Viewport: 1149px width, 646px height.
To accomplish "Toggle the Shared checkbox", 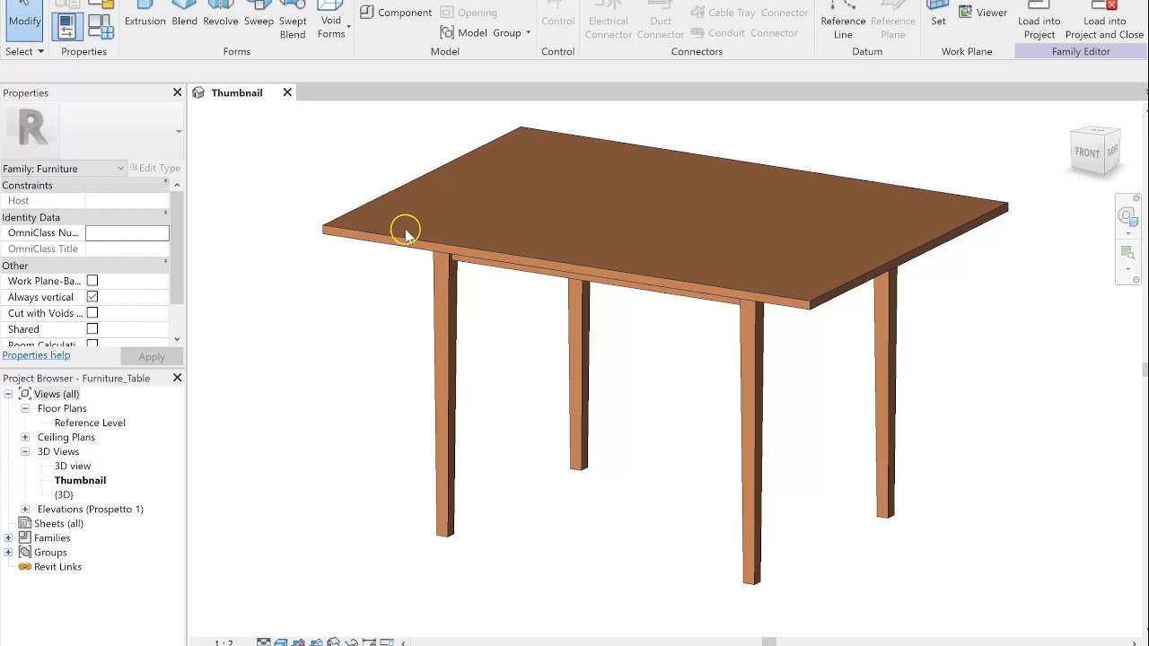I will point(92,329).
